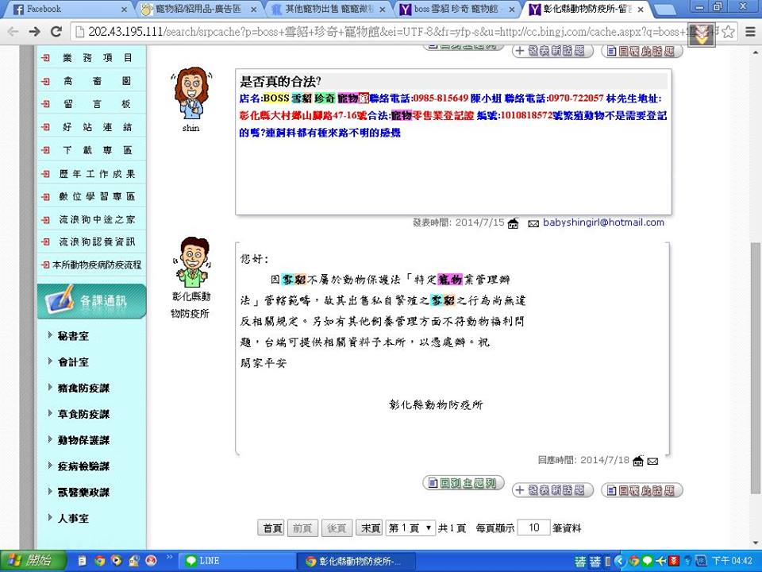This screenshot has height=572, width=762.
Task: Expand the 秘書室 sidebar item
Action: point(73,336)
